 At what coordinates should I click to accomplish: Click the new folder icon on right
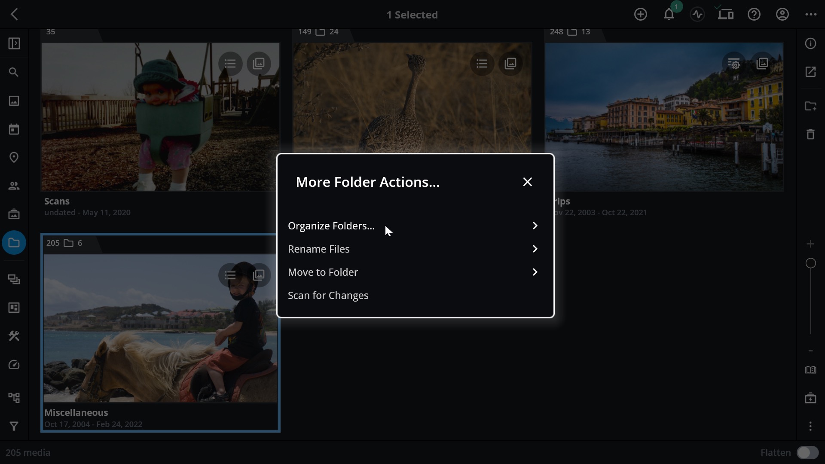click(x=810, y=106)
